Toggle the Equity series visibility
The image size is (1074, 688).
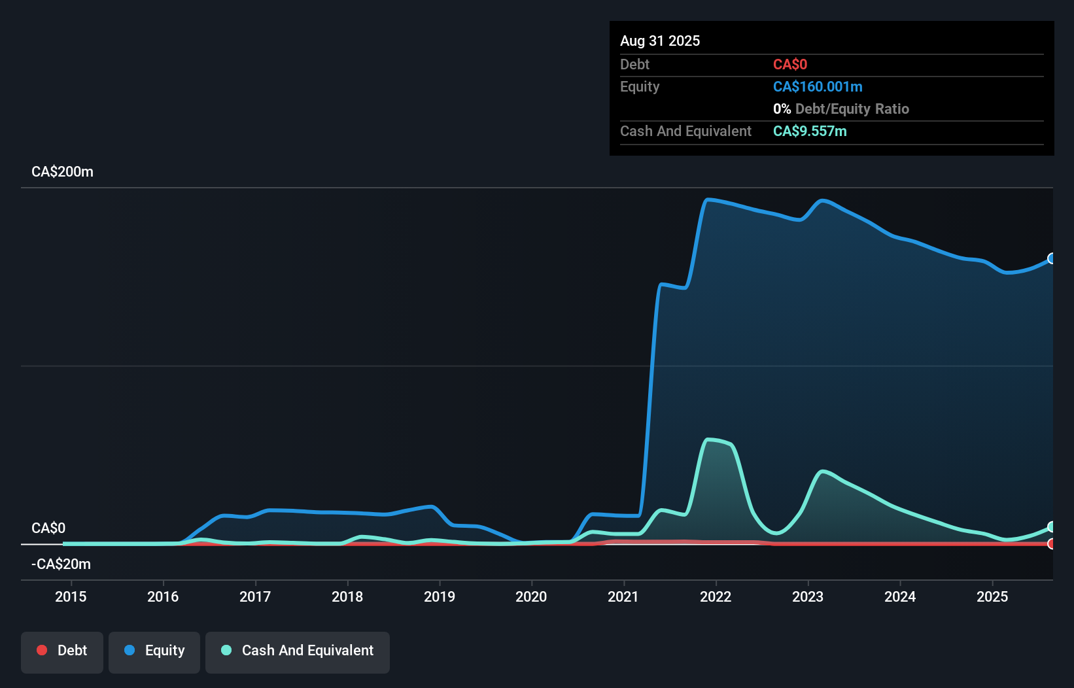(x=154, y=652)
